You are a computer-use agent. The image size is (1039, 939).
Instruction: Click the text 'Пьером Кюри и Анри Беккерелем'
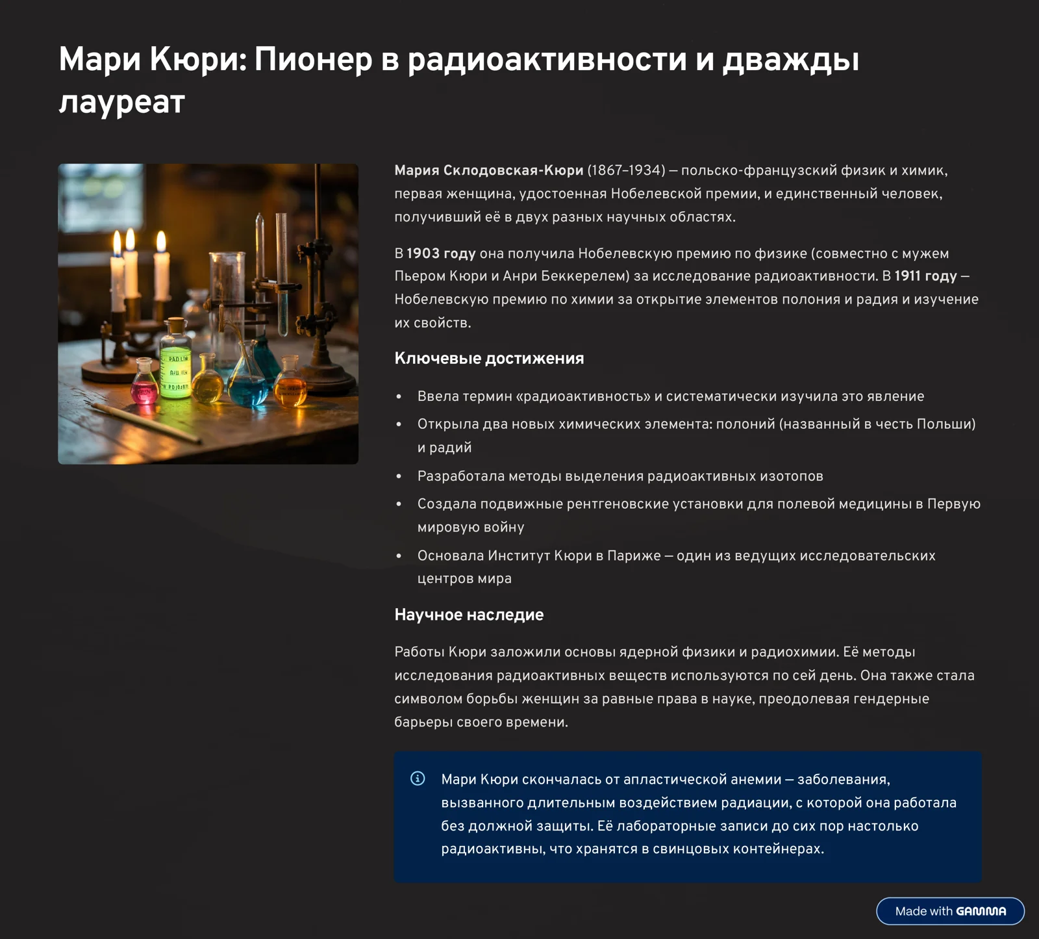pos(512,276)
